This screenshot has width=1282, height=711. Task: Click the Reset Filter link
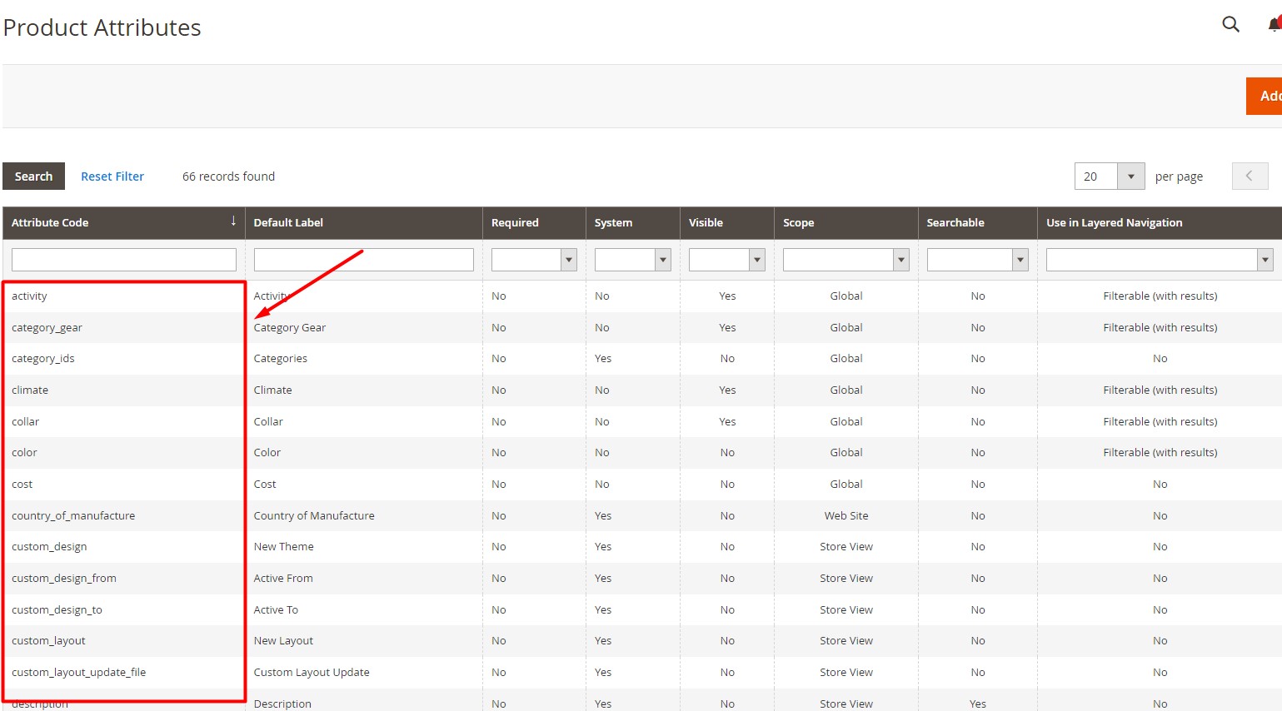[112, 177]
